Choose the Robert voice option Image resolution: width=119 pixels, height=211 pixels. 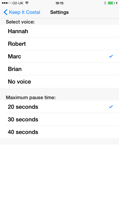pos(59,44)
